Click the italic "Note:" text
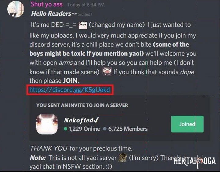The image size is (220, 172). pos(38,158)
